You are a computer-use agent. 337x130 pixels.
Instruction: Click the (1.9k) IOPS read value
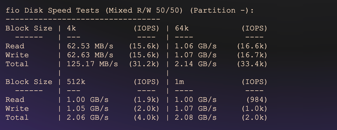pyautogui.click(x=146, y=100)
